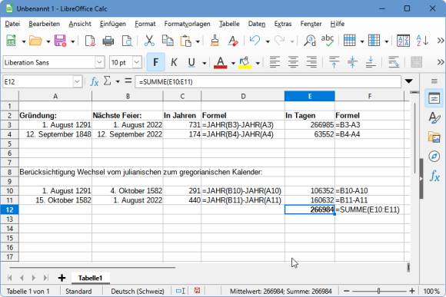This screenshot has width=446, height=297.
Task: Open sidebar Gallery panel icon
Action: point(434,137)
